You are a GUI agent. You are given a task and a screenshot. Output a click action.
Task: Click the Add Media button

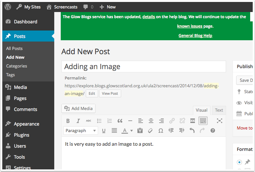[78, 108]
